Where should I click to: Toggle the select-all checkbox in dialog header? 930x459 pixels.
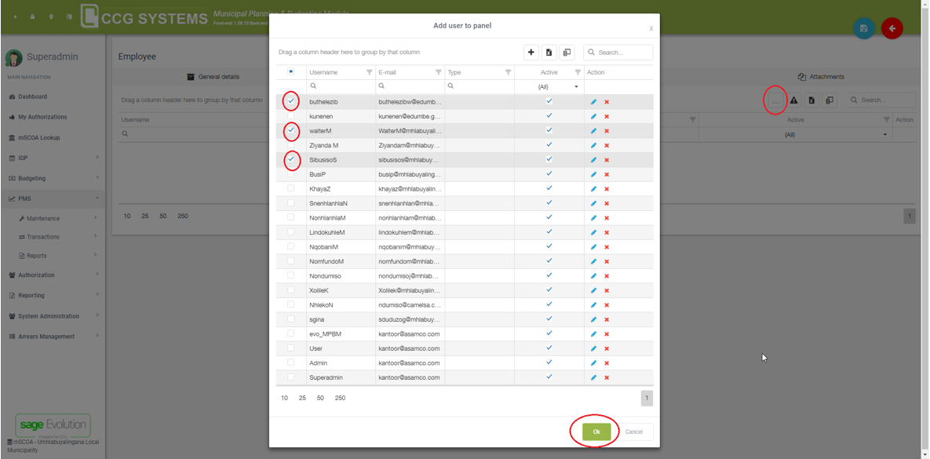291,72
